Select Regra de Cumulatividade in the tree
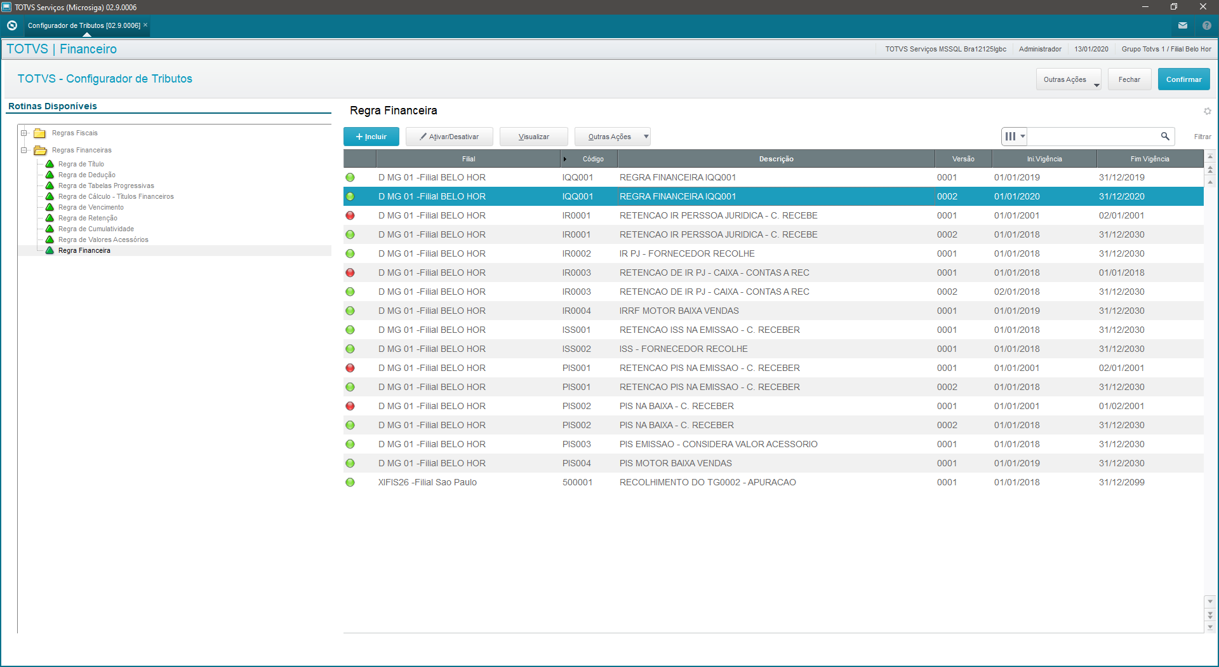Screen dimensions: 1219x667 [x=96, y=229]
